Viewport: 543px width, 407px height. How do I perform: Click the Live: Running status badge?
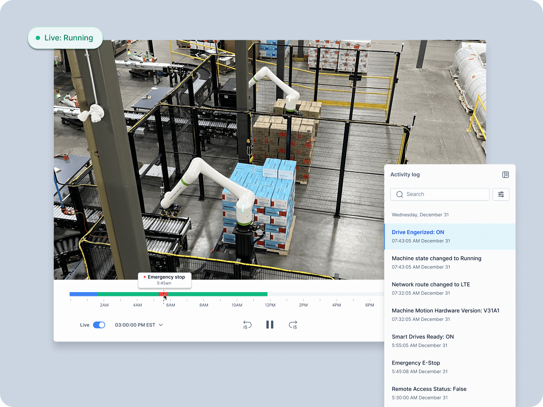click(x=65, y=38)
